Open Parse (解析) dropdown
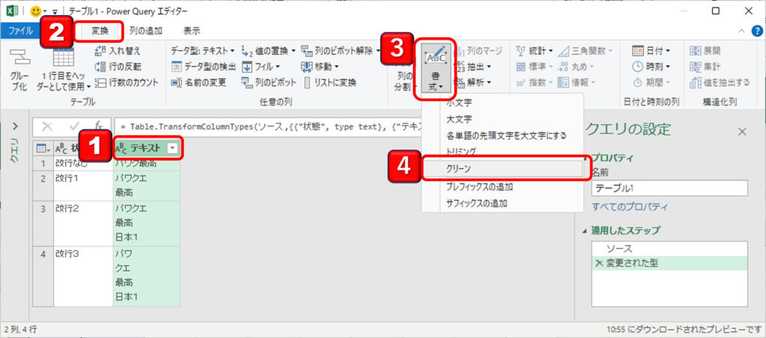Image resolution: width=766 pixels, height=338 pixels. [474, 82]
